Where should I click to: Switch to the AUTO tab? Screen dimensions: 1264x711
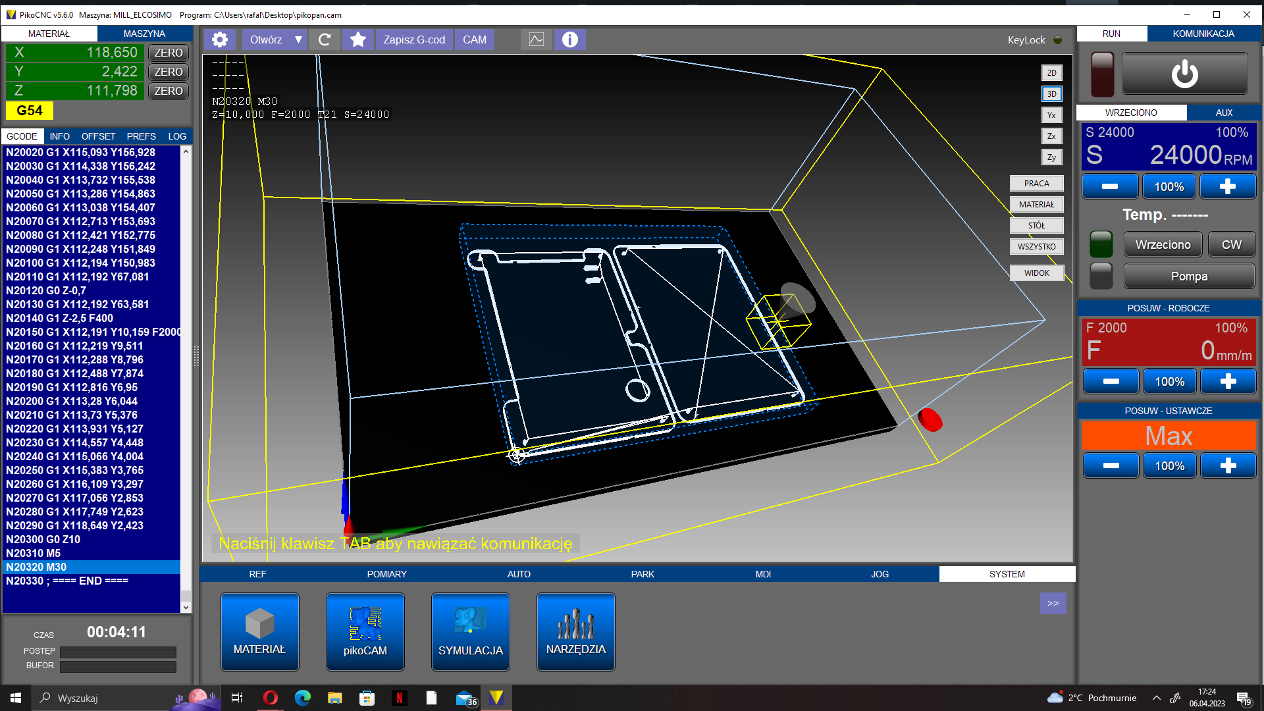click(519, 574)
